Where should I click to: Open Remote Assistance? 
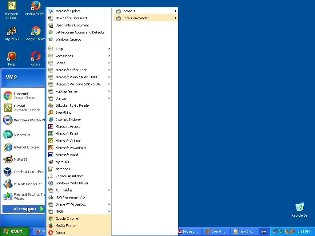pos(79,176)
